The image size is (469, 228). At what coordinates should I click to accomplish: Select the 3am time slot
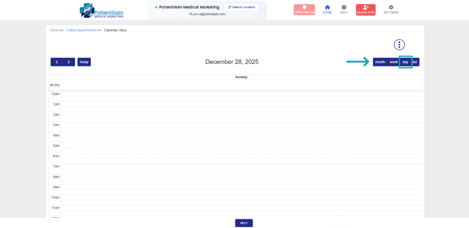click(x=241, y=125)
